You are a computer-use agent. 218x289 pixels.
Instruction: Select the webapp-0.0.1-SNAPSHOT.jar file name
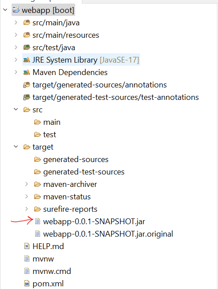(94, 222)
